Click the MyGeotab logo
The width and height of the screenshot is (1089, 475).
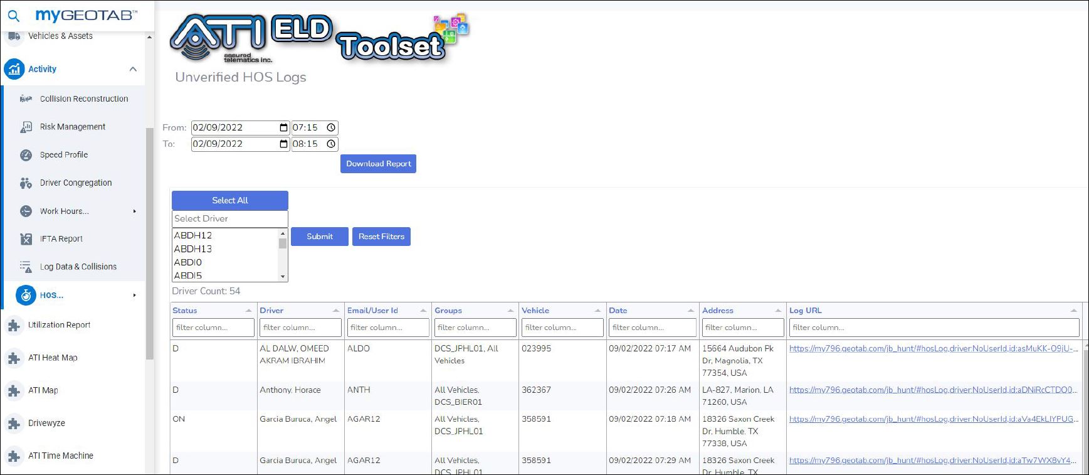[87, 16]
